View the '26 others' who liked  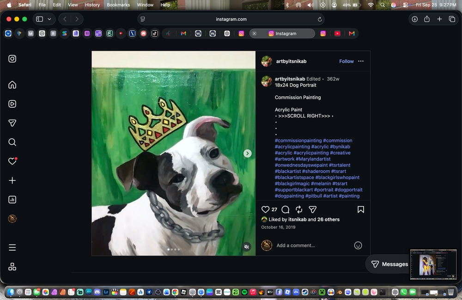(x=328, y=220)
